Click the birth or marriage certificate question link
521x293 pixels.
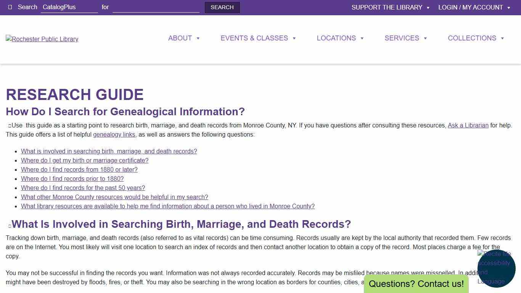[84, 160]
